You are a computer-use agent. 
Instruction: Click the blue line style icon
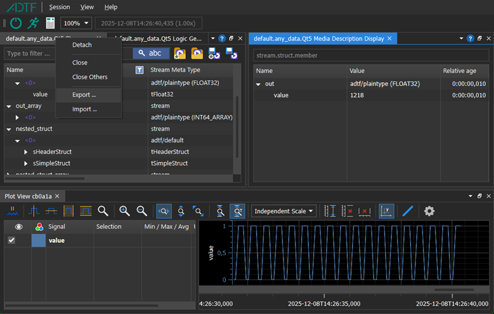coord(408,211)
